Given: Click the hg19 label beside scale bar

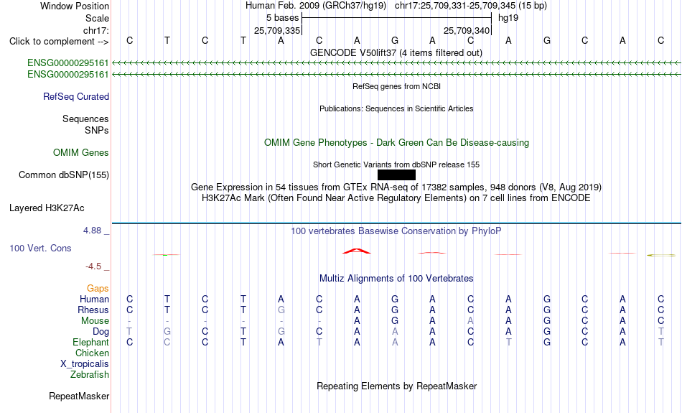Looking at the screenshot, I should coord(508,18).
